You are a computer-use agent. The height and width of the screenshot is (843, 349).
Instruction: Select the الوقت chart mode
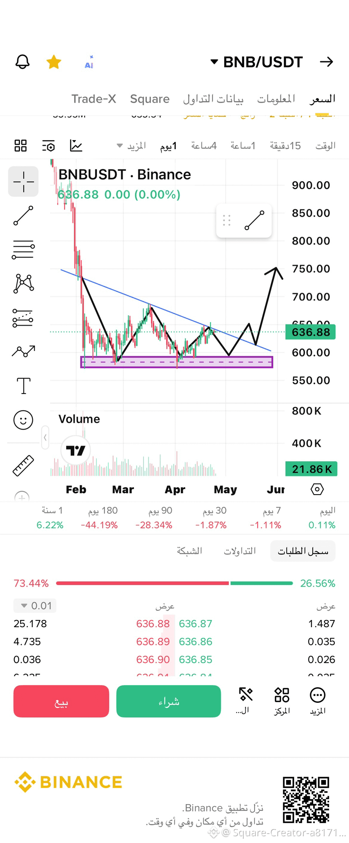pyautogui.click(x=325, y=146)
